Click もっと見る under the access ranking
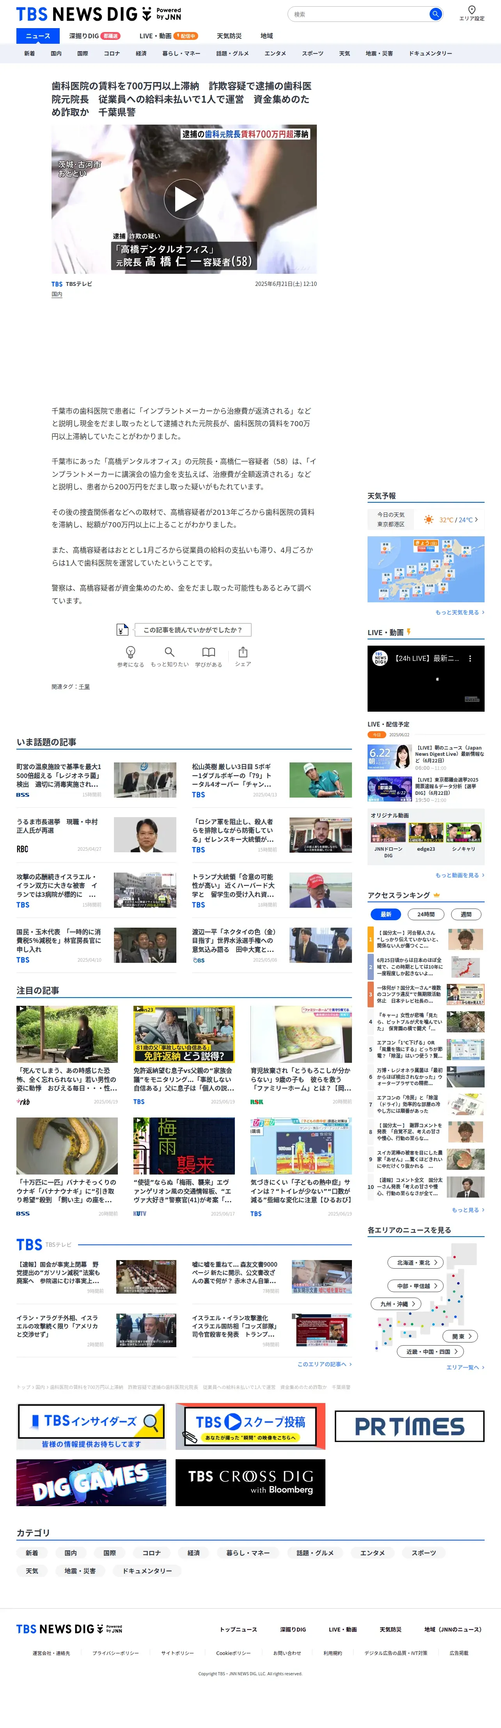The image size is (501, 1728). pos(468,1210)
